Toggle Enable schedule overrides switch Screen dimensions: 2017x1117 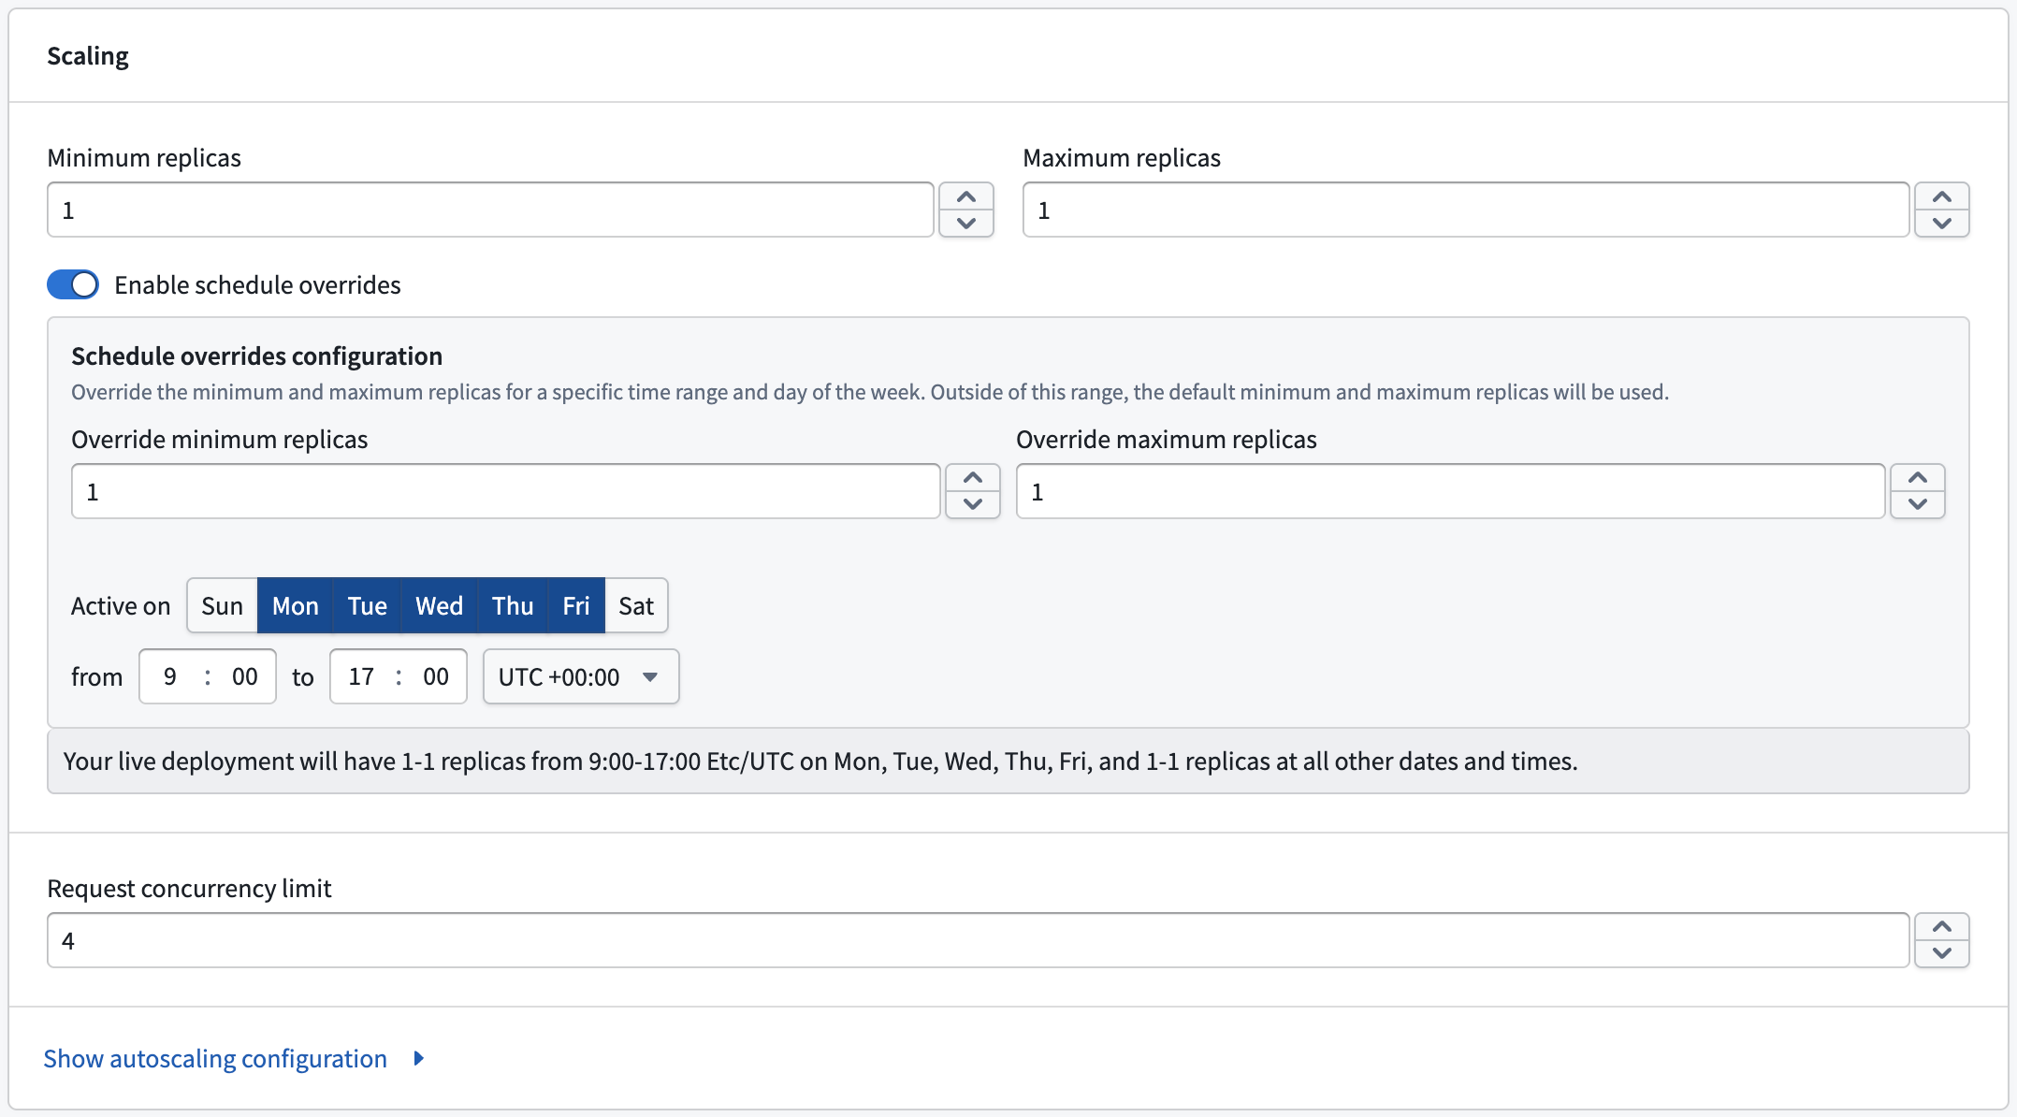tap(73, 284)
